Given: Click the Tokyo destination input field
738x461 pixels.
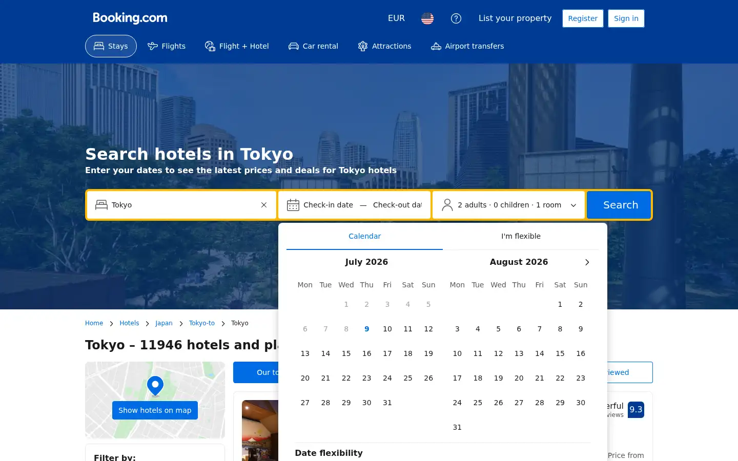Looking at the screenshot, I should pos(181,205).
